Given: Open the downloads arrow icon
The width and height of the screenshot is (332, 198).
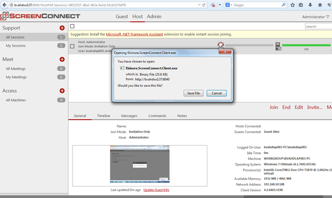Looking at the screenshot, I should point(310,5).
